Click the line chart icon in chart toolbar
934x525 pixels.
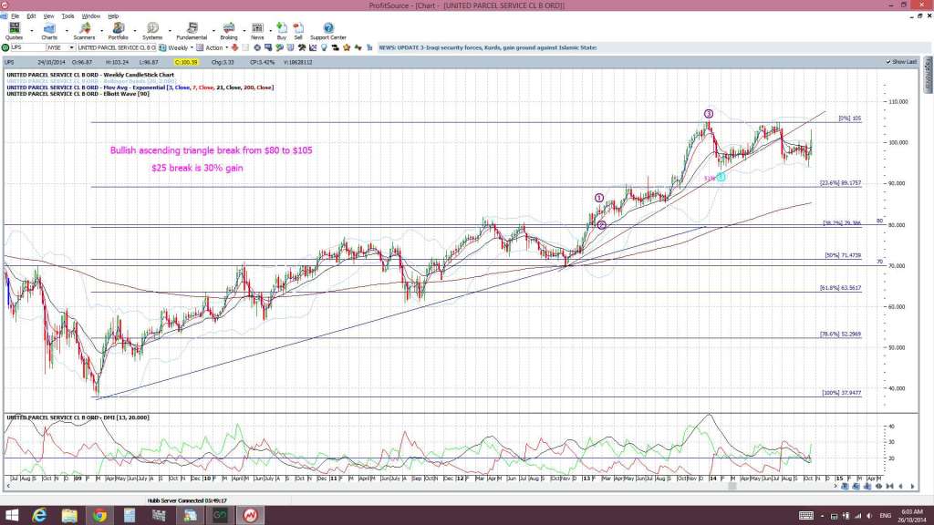pos(313,47)
